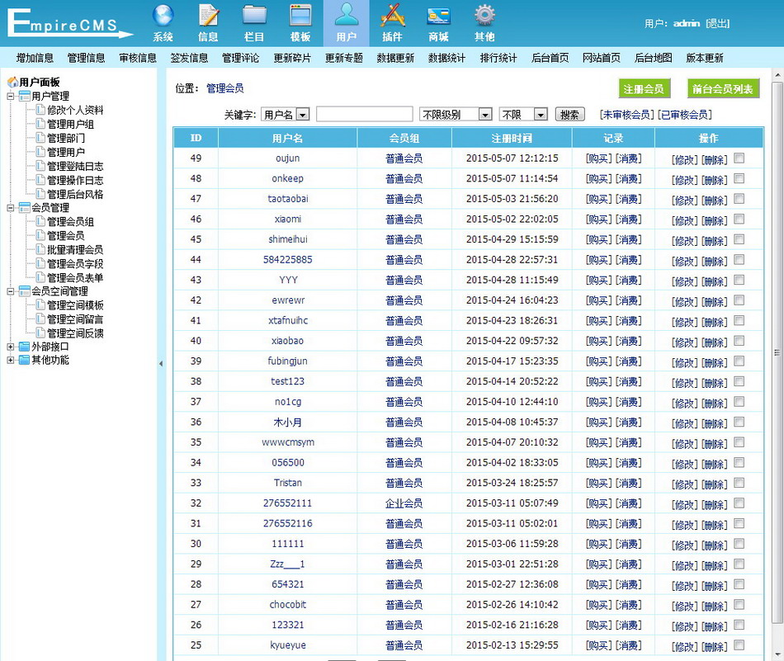Open 数据统计 in the submenu bar
Image resolution: width=784 pixels, height=661 pixels.
tap(447, 58)
